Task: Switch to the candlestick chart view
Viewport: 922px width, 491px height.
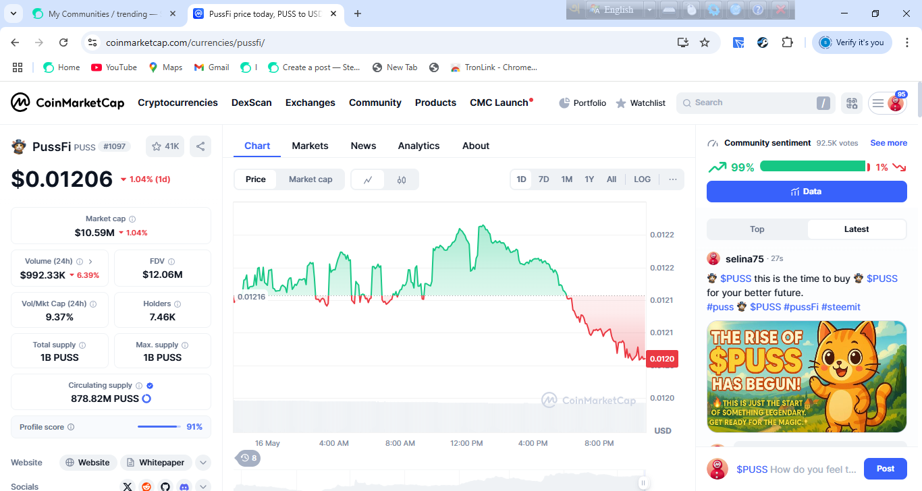Action: (402, 179)
